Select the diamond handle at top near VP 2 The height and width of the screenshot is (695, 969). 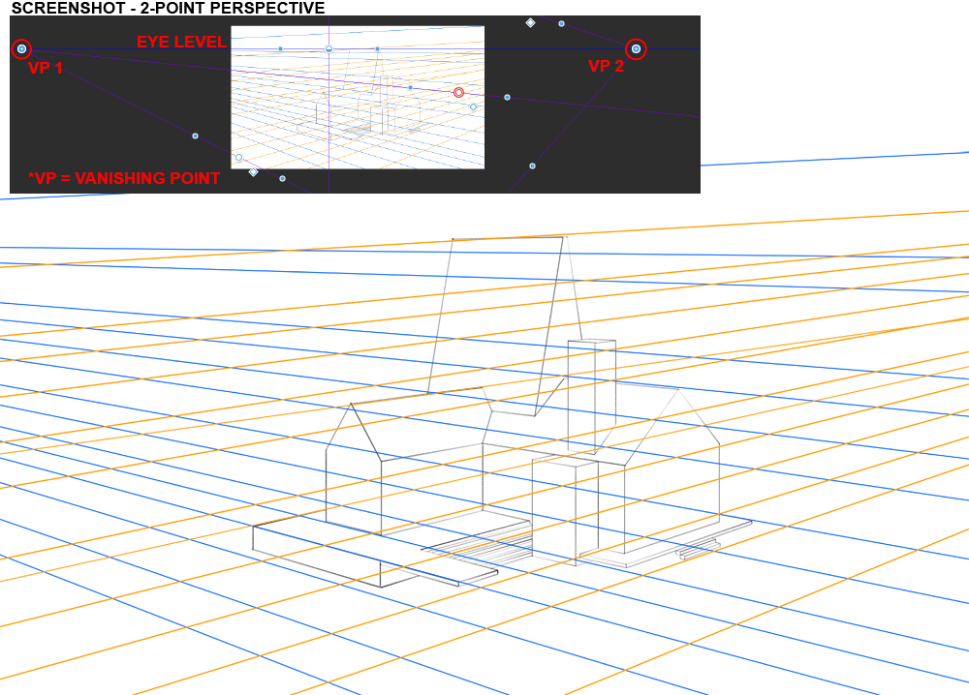530,22
